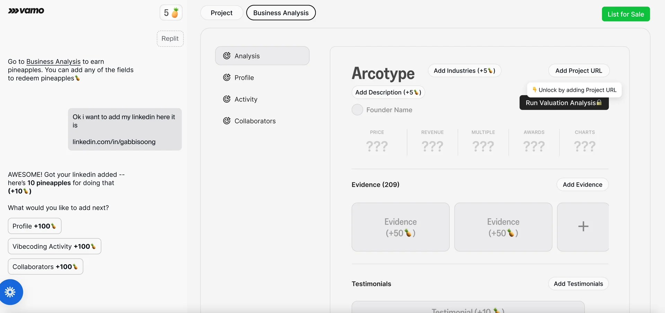Click the target icon beside Profile

tap(227, 78)
